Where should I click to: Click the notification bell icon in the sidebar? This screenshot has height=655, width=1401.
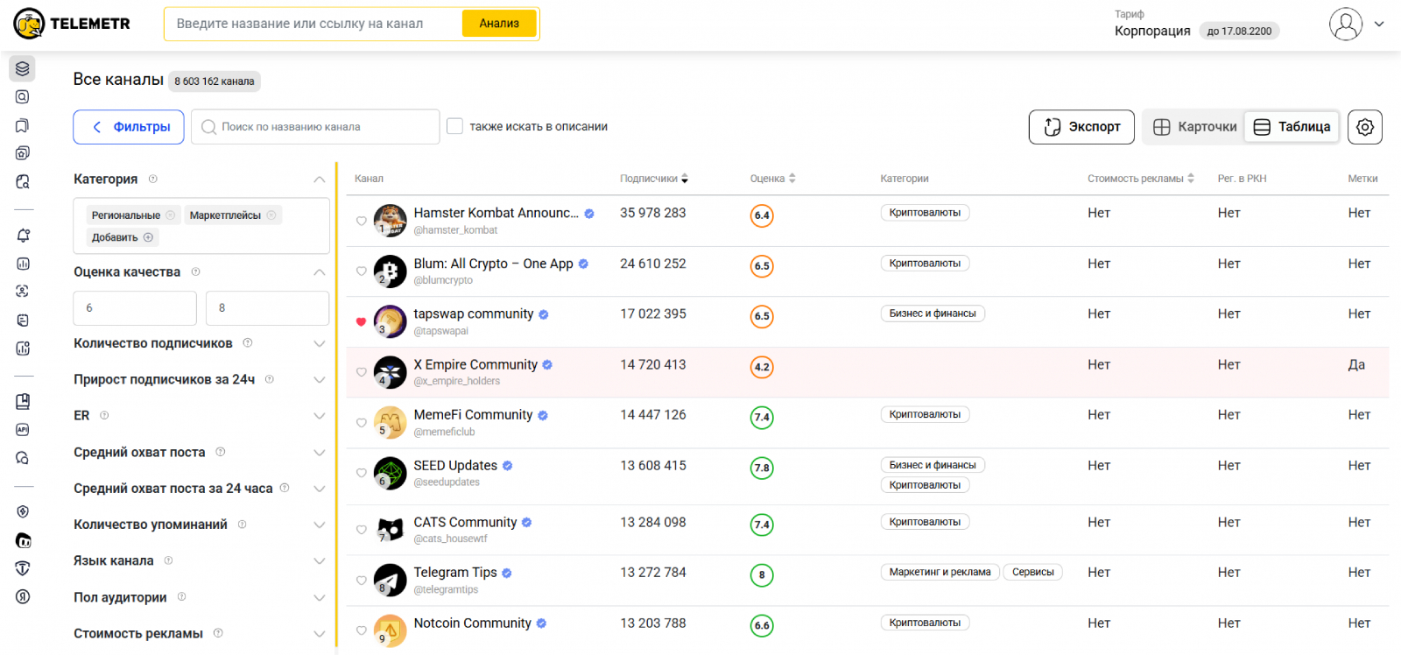point(23,236)
